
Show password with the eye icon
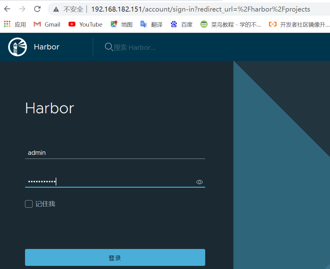click(199, 182)
